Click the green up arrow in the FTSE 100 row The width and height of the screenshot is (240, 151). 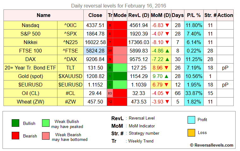(x=166, y=51)
